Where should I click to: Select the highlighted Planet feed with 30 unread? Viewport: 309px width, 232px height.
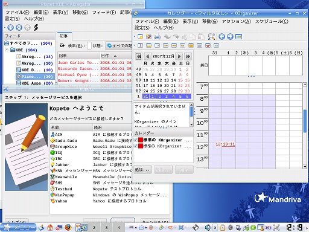(x=34, y=77)
